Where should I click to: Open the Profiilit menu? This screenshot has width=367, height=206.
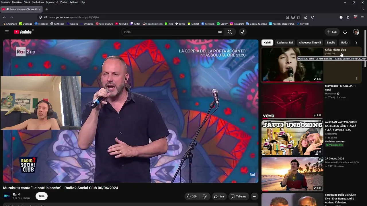click(64, 2)
